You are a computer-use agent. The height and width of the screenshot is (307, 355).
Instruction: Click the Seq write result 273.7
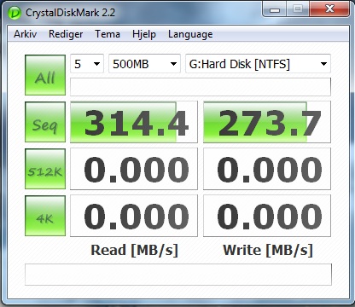(267, 122)
